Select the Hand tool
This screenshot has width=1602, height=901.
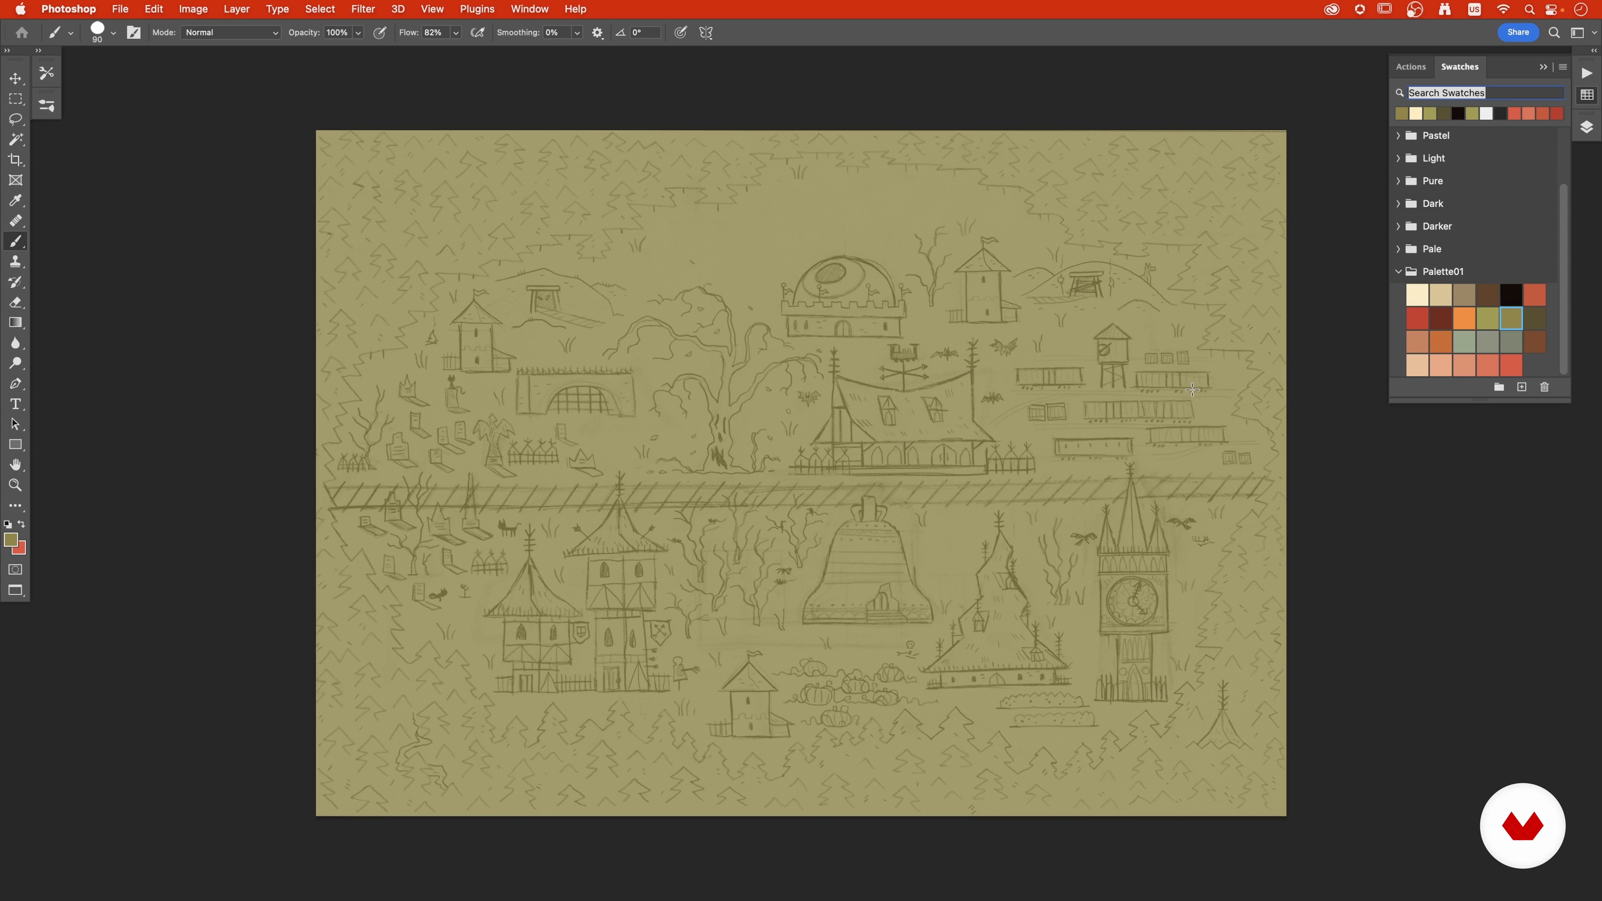tap(15, 465)
